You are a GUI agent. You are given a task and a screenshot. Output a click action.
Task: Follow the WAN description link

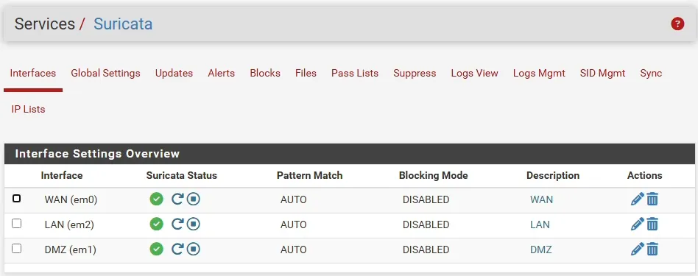point(541,199)
